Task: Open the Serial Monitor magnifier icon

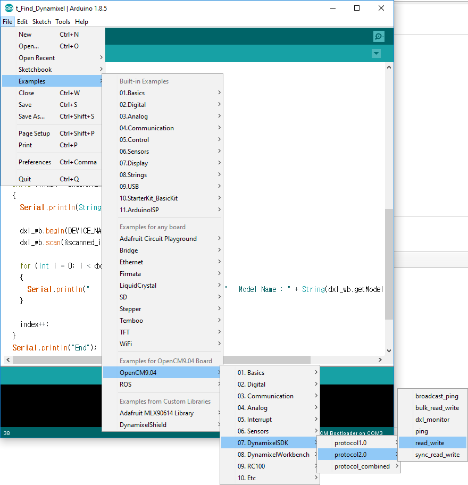Action: point(379,37)
